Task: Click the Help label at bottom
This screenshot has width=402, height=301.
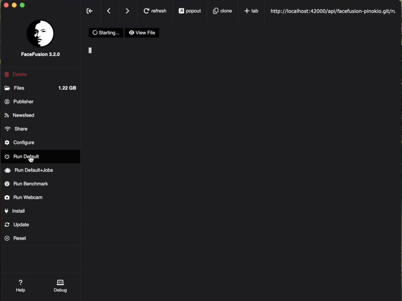Action: [20, 290]
